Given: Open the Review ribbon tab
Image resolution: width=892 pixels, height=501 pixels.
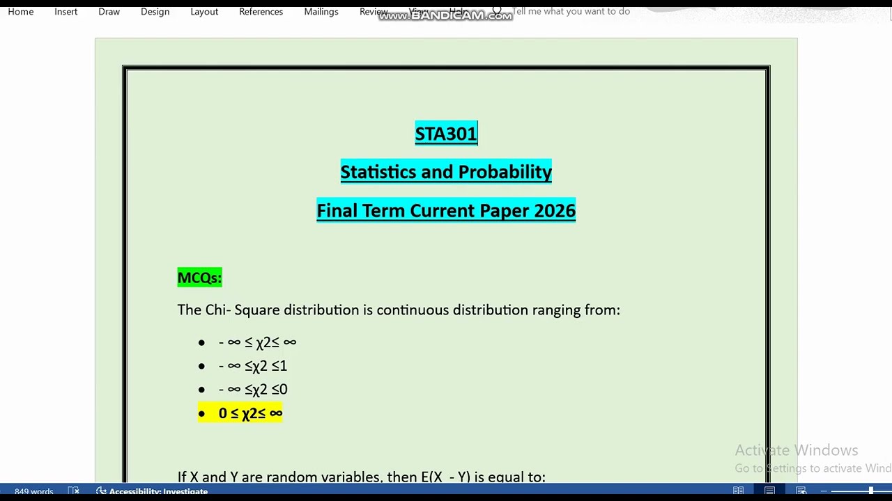Looking at the screenshot, I should (x=373, y=11).
